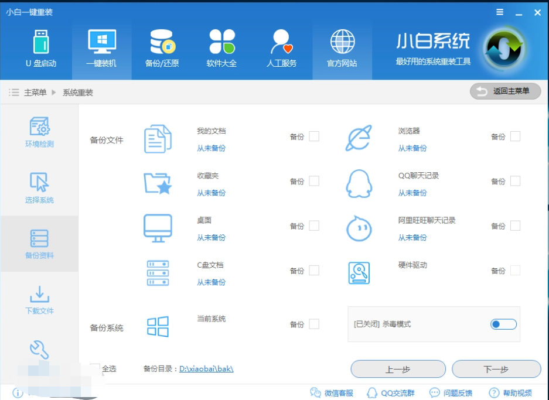549x400 pixels.
Task: Click the wrench icon in sidebar
Action: coord(39,350)
